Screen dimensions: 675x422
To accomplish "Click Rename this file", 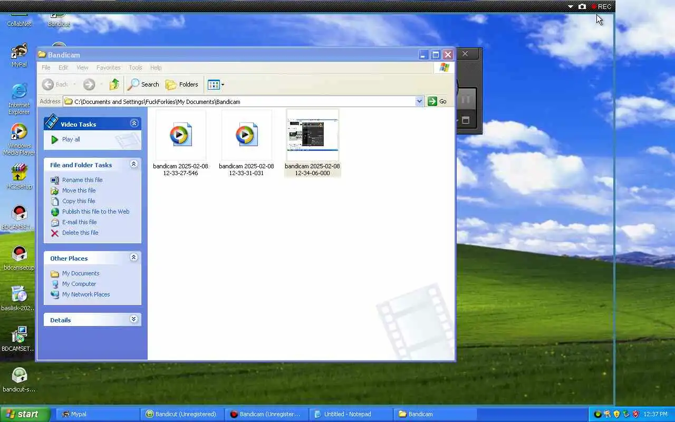I will tap(82, 180).
